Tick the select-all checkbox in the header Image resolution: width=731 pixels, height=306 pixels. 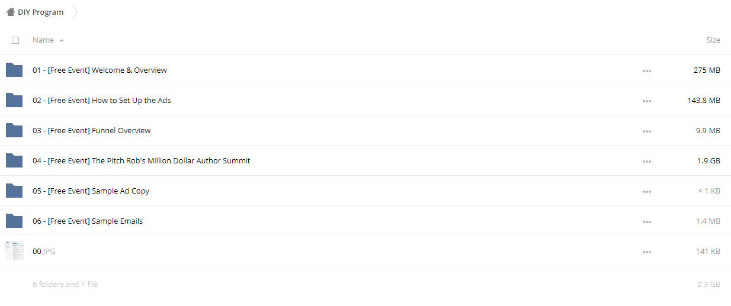(15, 40)
